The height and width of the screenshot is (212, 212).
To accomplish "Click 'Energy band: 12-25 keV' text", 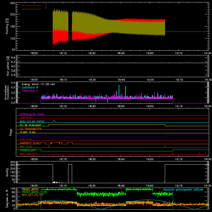I will tap(38, 84).
